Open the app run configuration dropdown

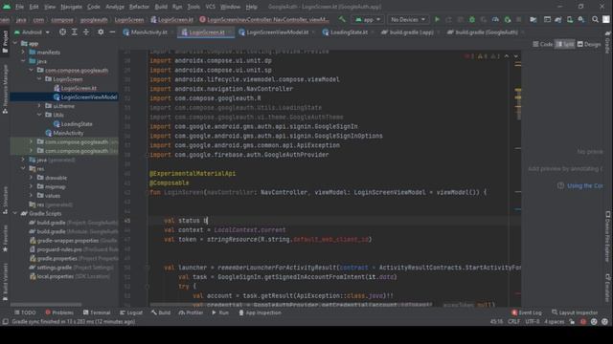368,19
